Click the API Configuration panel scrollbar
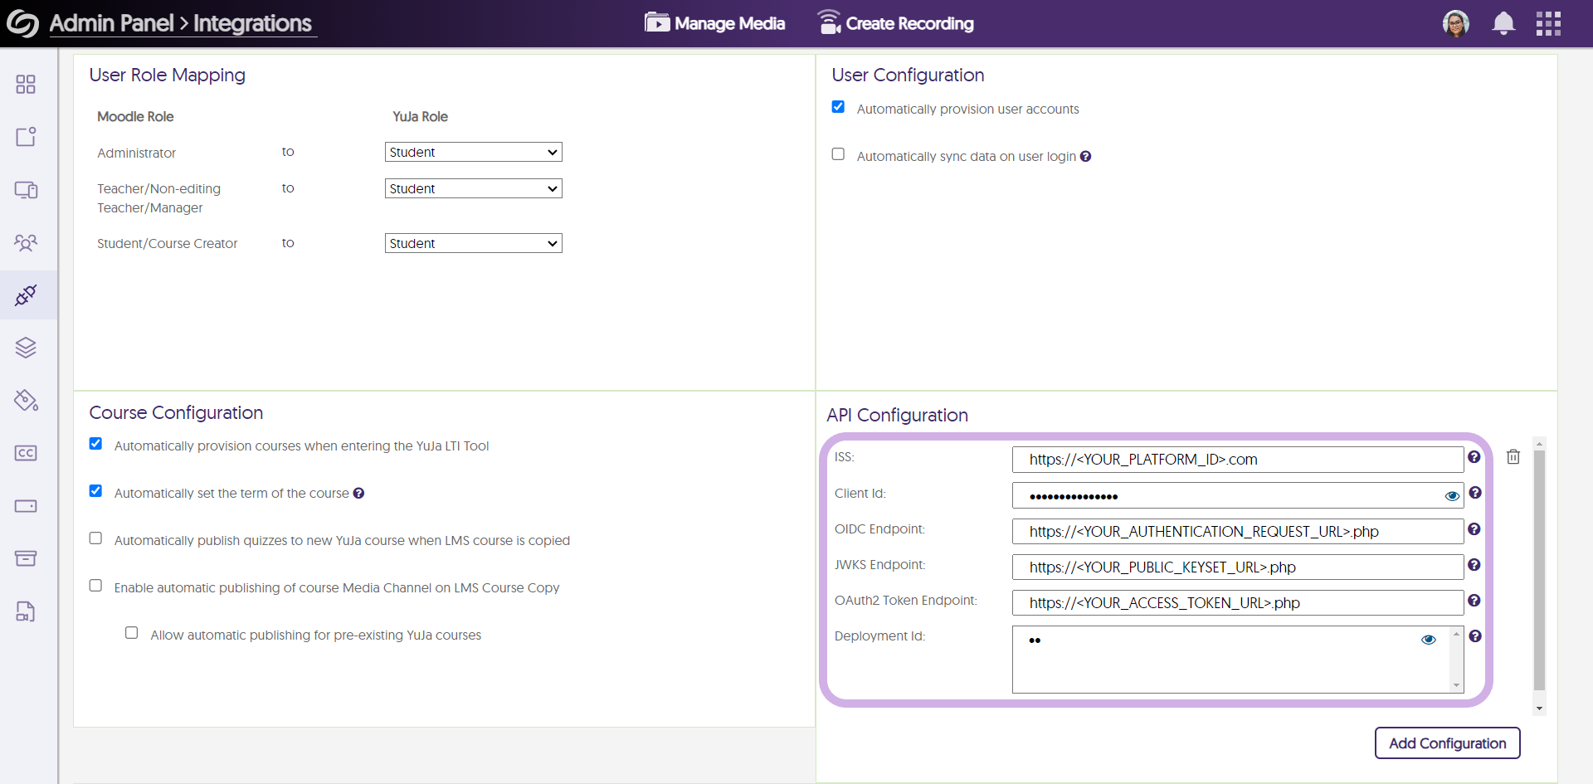 click(1539, 571)
